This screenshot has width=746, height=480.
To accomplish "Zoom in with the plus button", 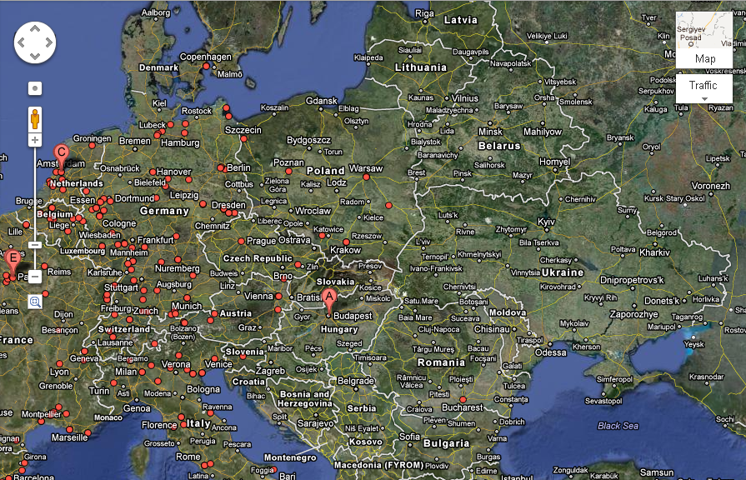I will [x=35, y=140].
